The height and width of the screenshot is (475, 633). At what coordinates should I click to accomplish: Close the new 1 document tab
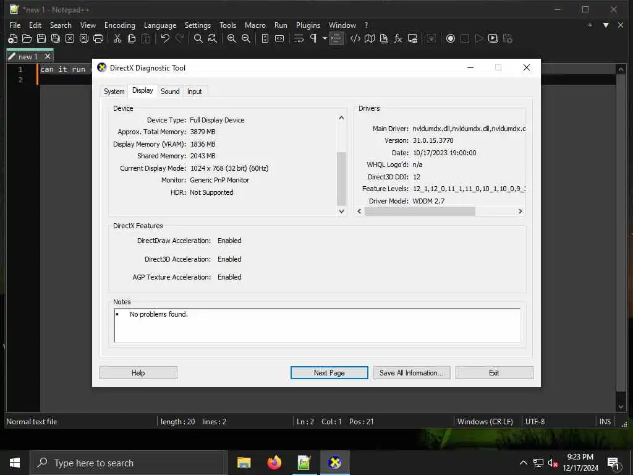[x=48, y=56]
